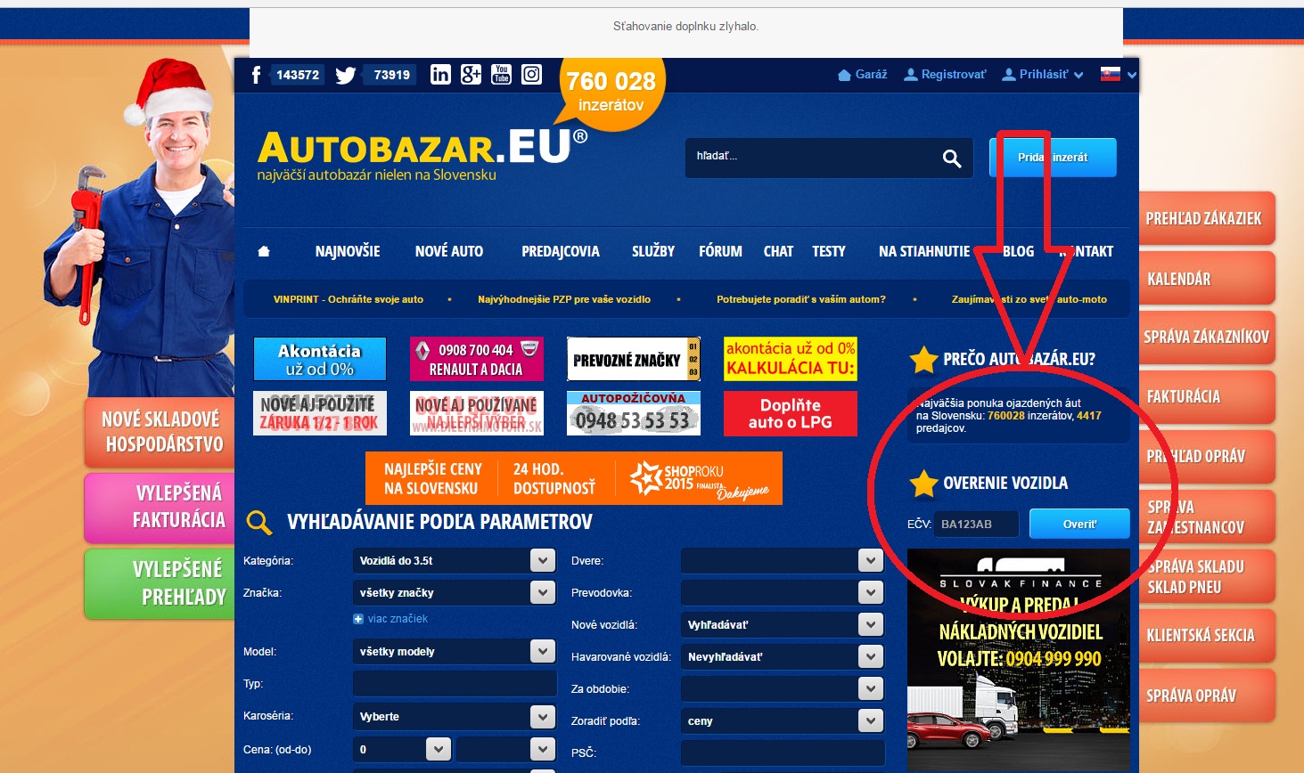Click the Overiť button

click(x=1079, y=524)
